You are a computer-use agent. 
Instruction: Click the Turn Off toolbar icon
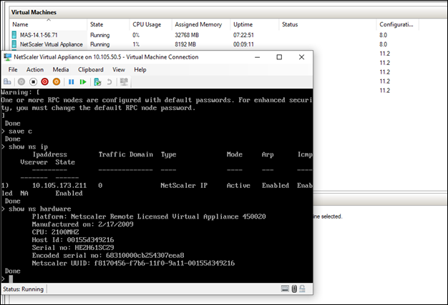[33, 82]
